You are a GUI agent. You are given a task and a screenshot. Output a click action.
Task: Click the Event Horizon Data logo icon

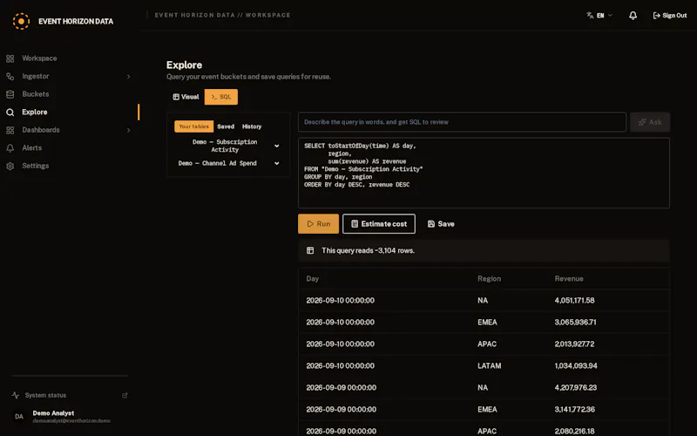21,21
